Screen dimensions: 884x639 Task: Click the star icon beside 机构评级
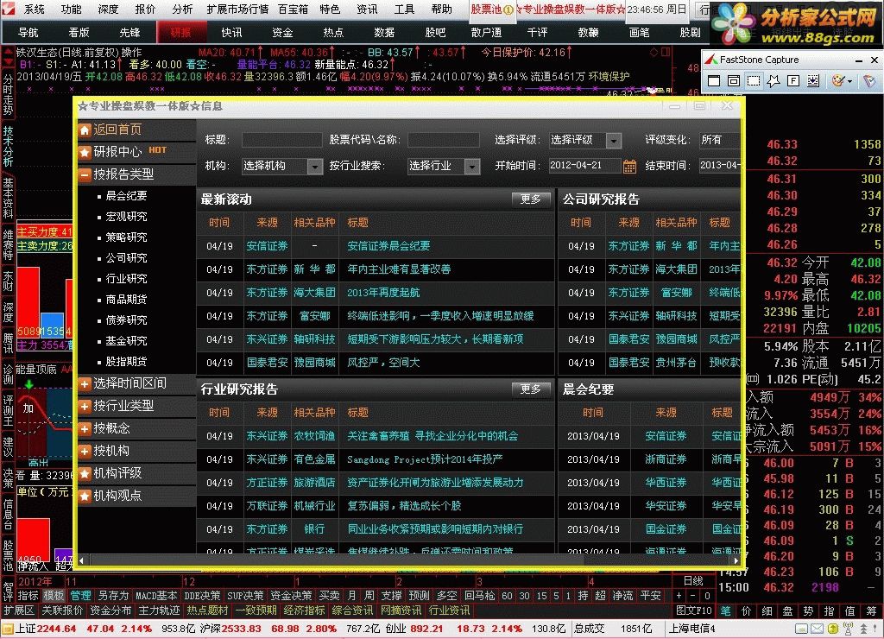point(85,474)
